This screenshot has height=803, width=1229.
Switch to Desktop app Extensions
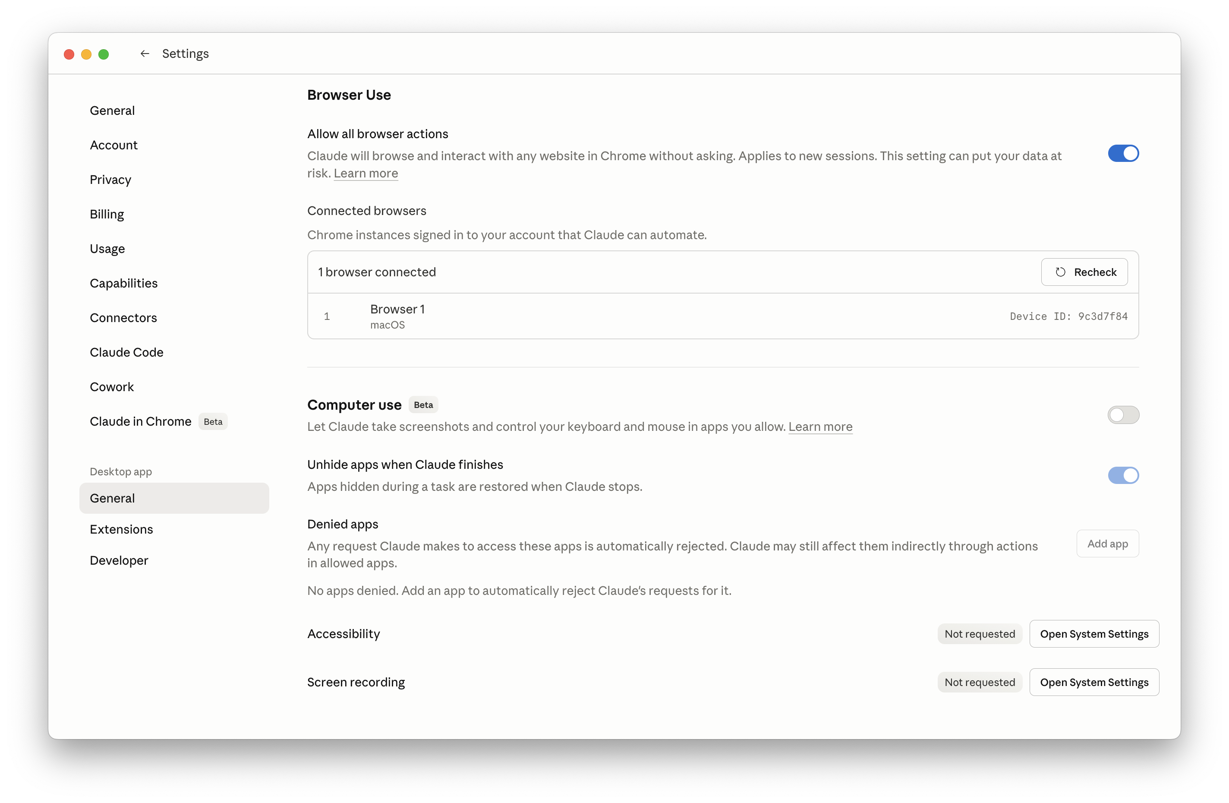pyautogui.click(x=121, y=529)
